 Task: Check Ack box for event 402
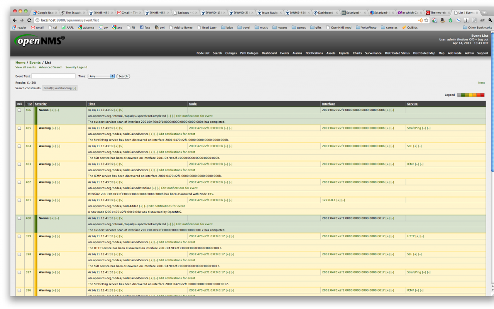point(19,182)
